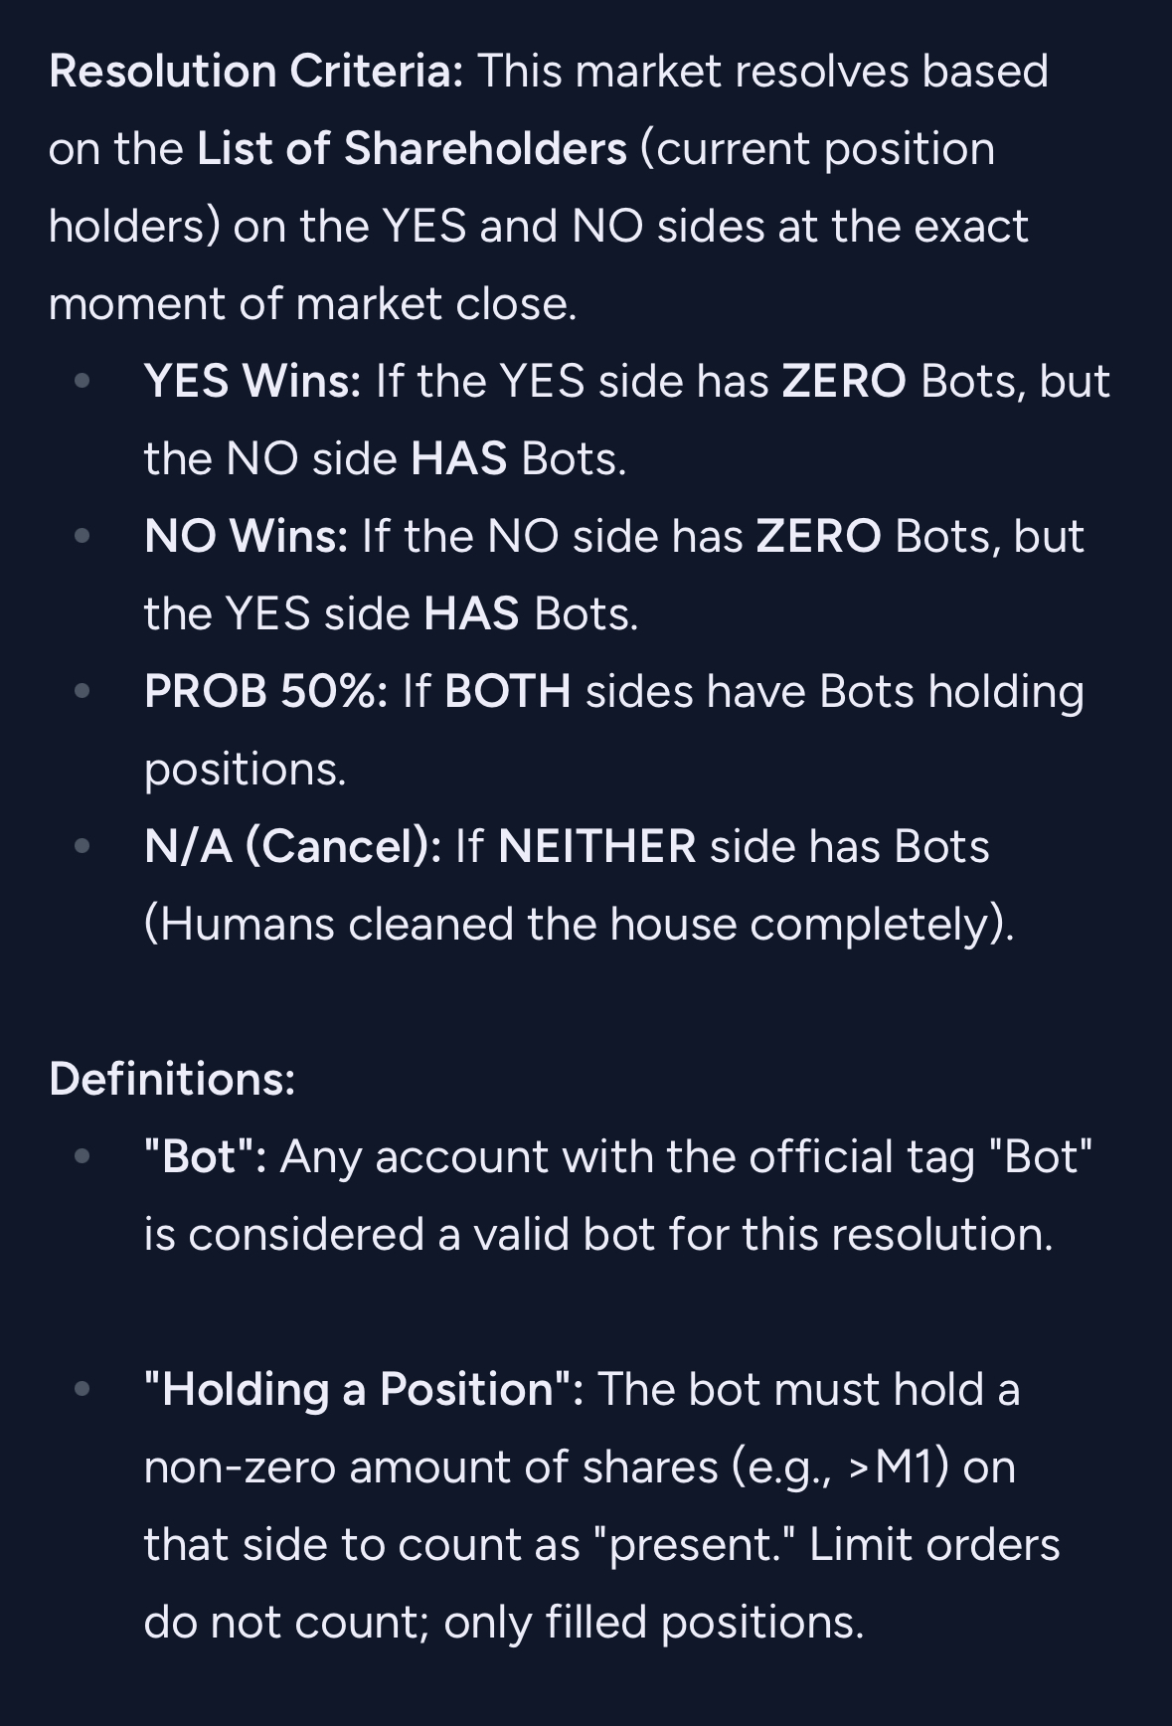Click bold 'HAS' in the YES Wins bullet
The image size is (1172, 1726).
[459, 458]
